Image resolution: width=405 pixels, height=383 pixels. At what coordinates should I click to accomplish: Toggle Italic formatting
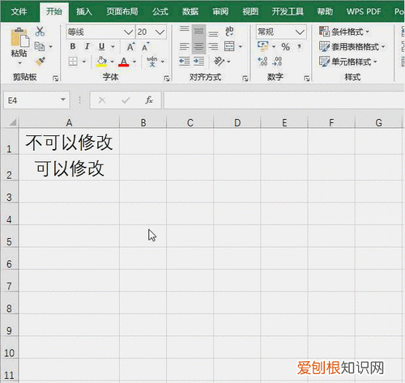[x=87, y=46]
